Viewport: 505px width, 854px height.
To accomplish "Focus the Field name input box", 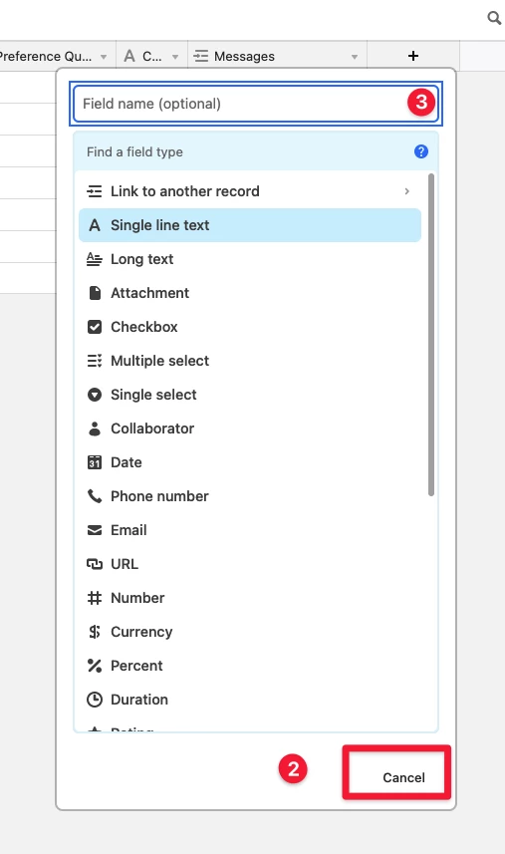I will [256, 104].
